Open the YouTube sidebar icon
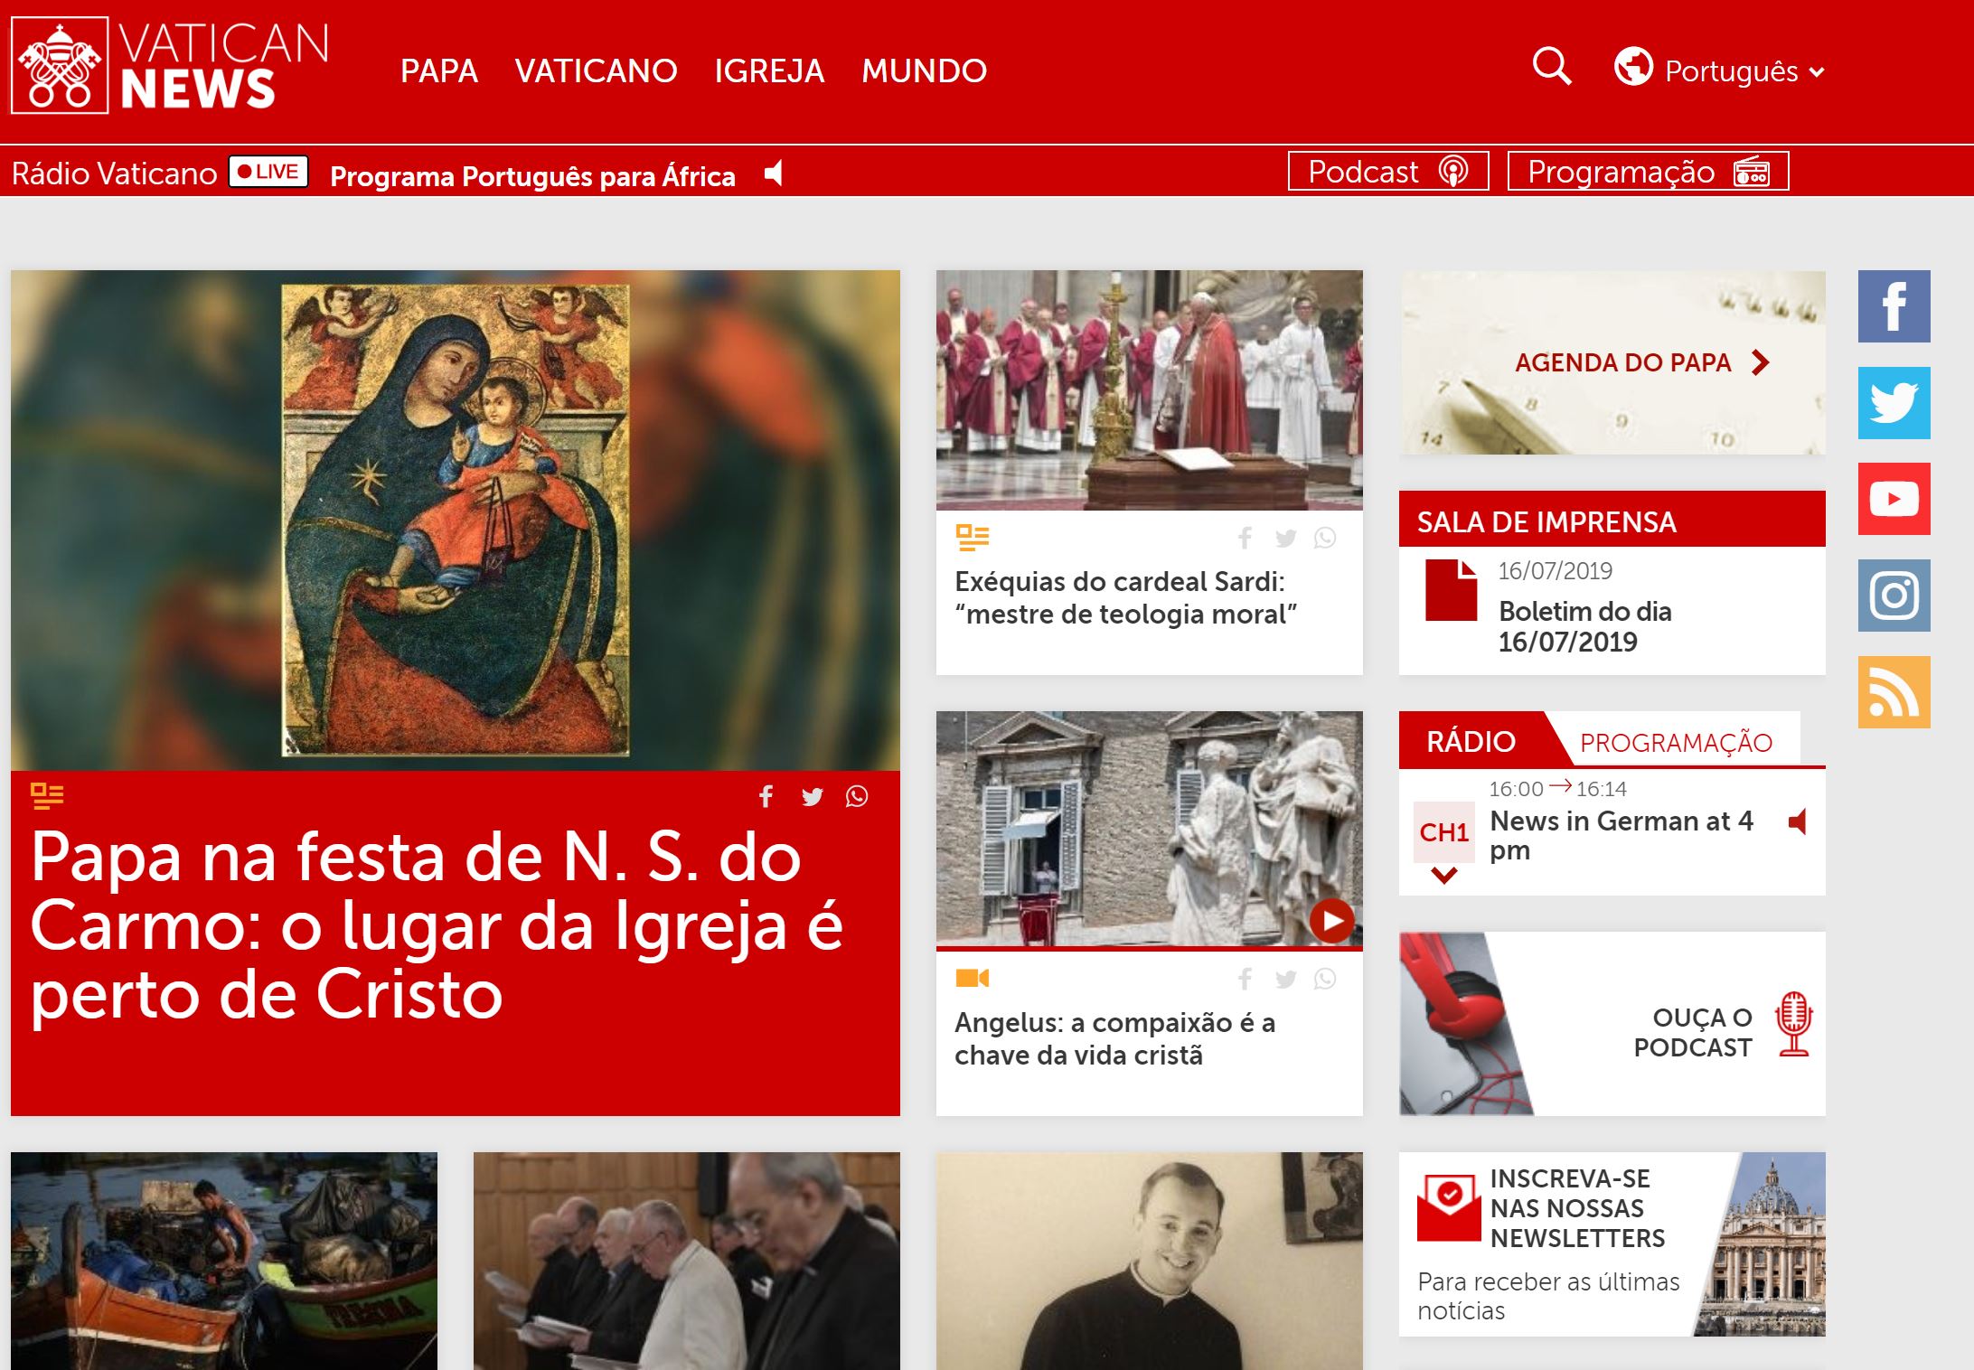1974x1370 pixels. click(1894, 499)
